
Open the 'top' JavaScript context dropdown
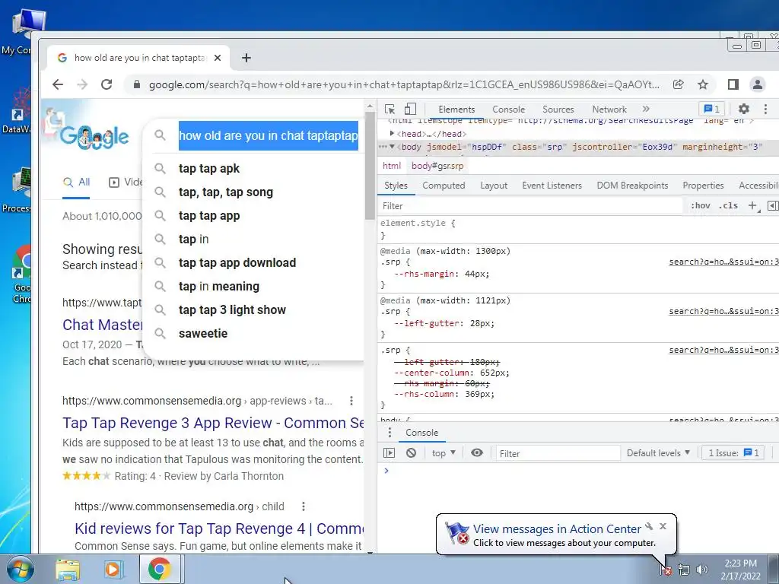point(444,453)
